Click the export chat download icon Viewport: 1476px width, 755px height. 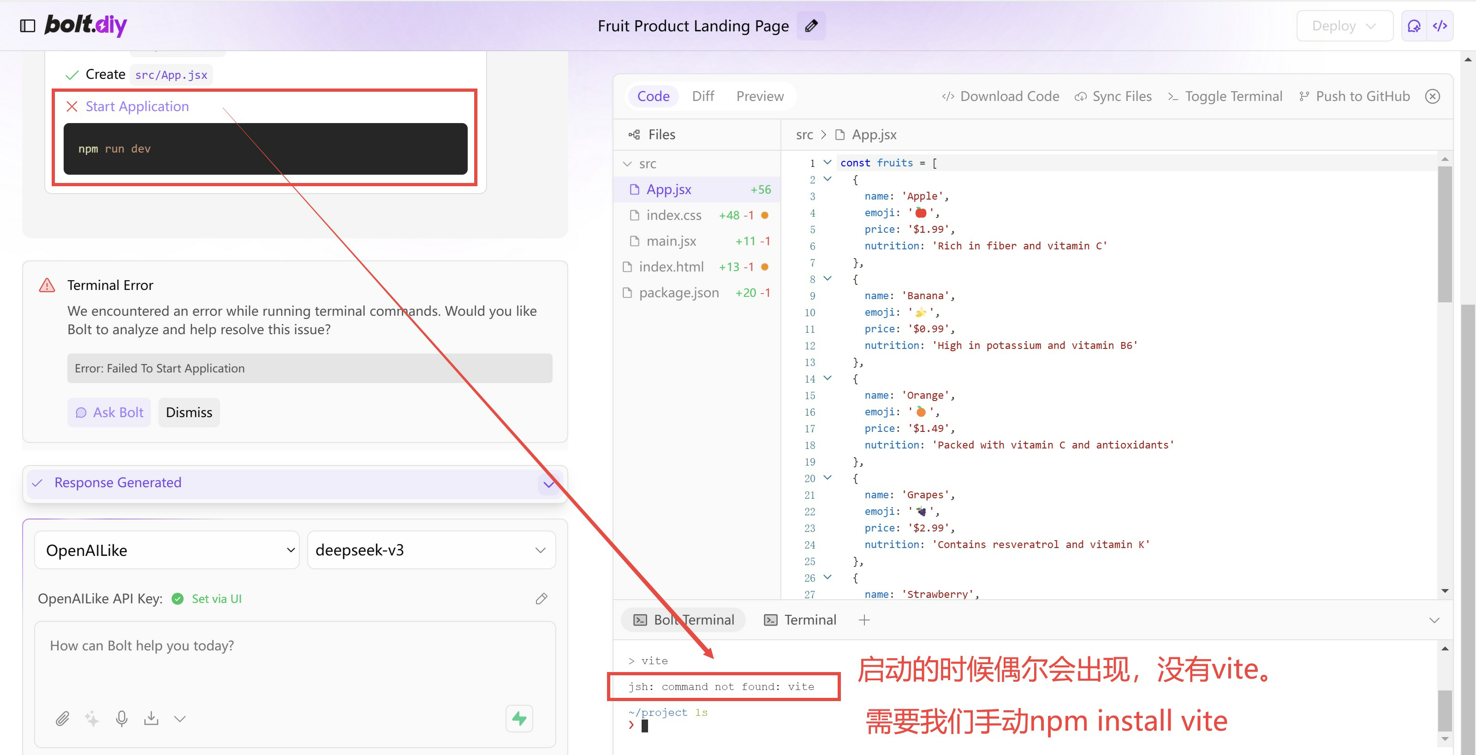click(151, 719)
